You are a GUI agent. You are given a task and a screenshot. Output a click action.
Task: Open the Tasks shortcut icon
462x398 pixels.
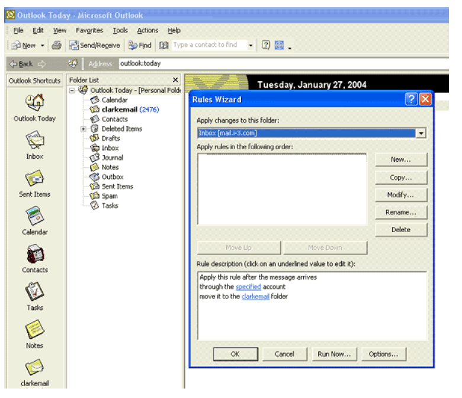pos(34,291)
